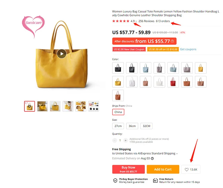Select the 36cm size option
223x188 pixels.
tap(132, 126)
